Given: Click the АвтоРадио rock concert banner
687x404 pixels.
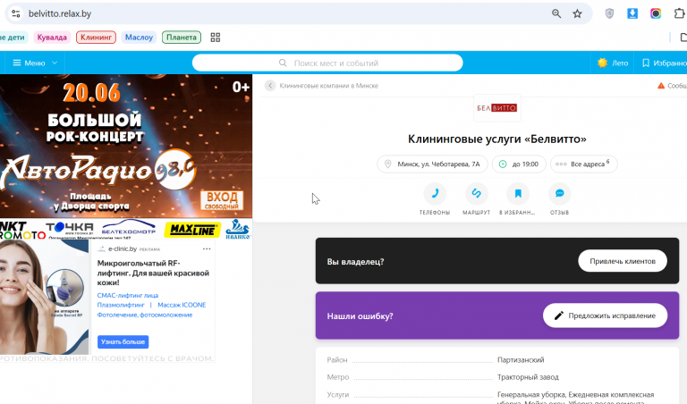Looking at the screenshot, I should (126, 146).
